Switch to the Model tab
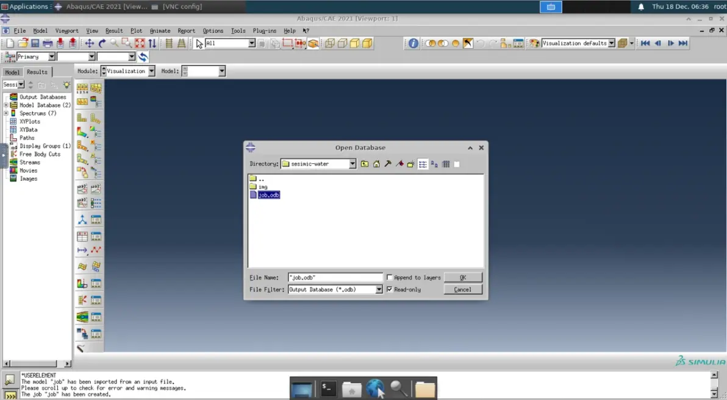Screen dimensions: 727x400 [x=12, y=72]
